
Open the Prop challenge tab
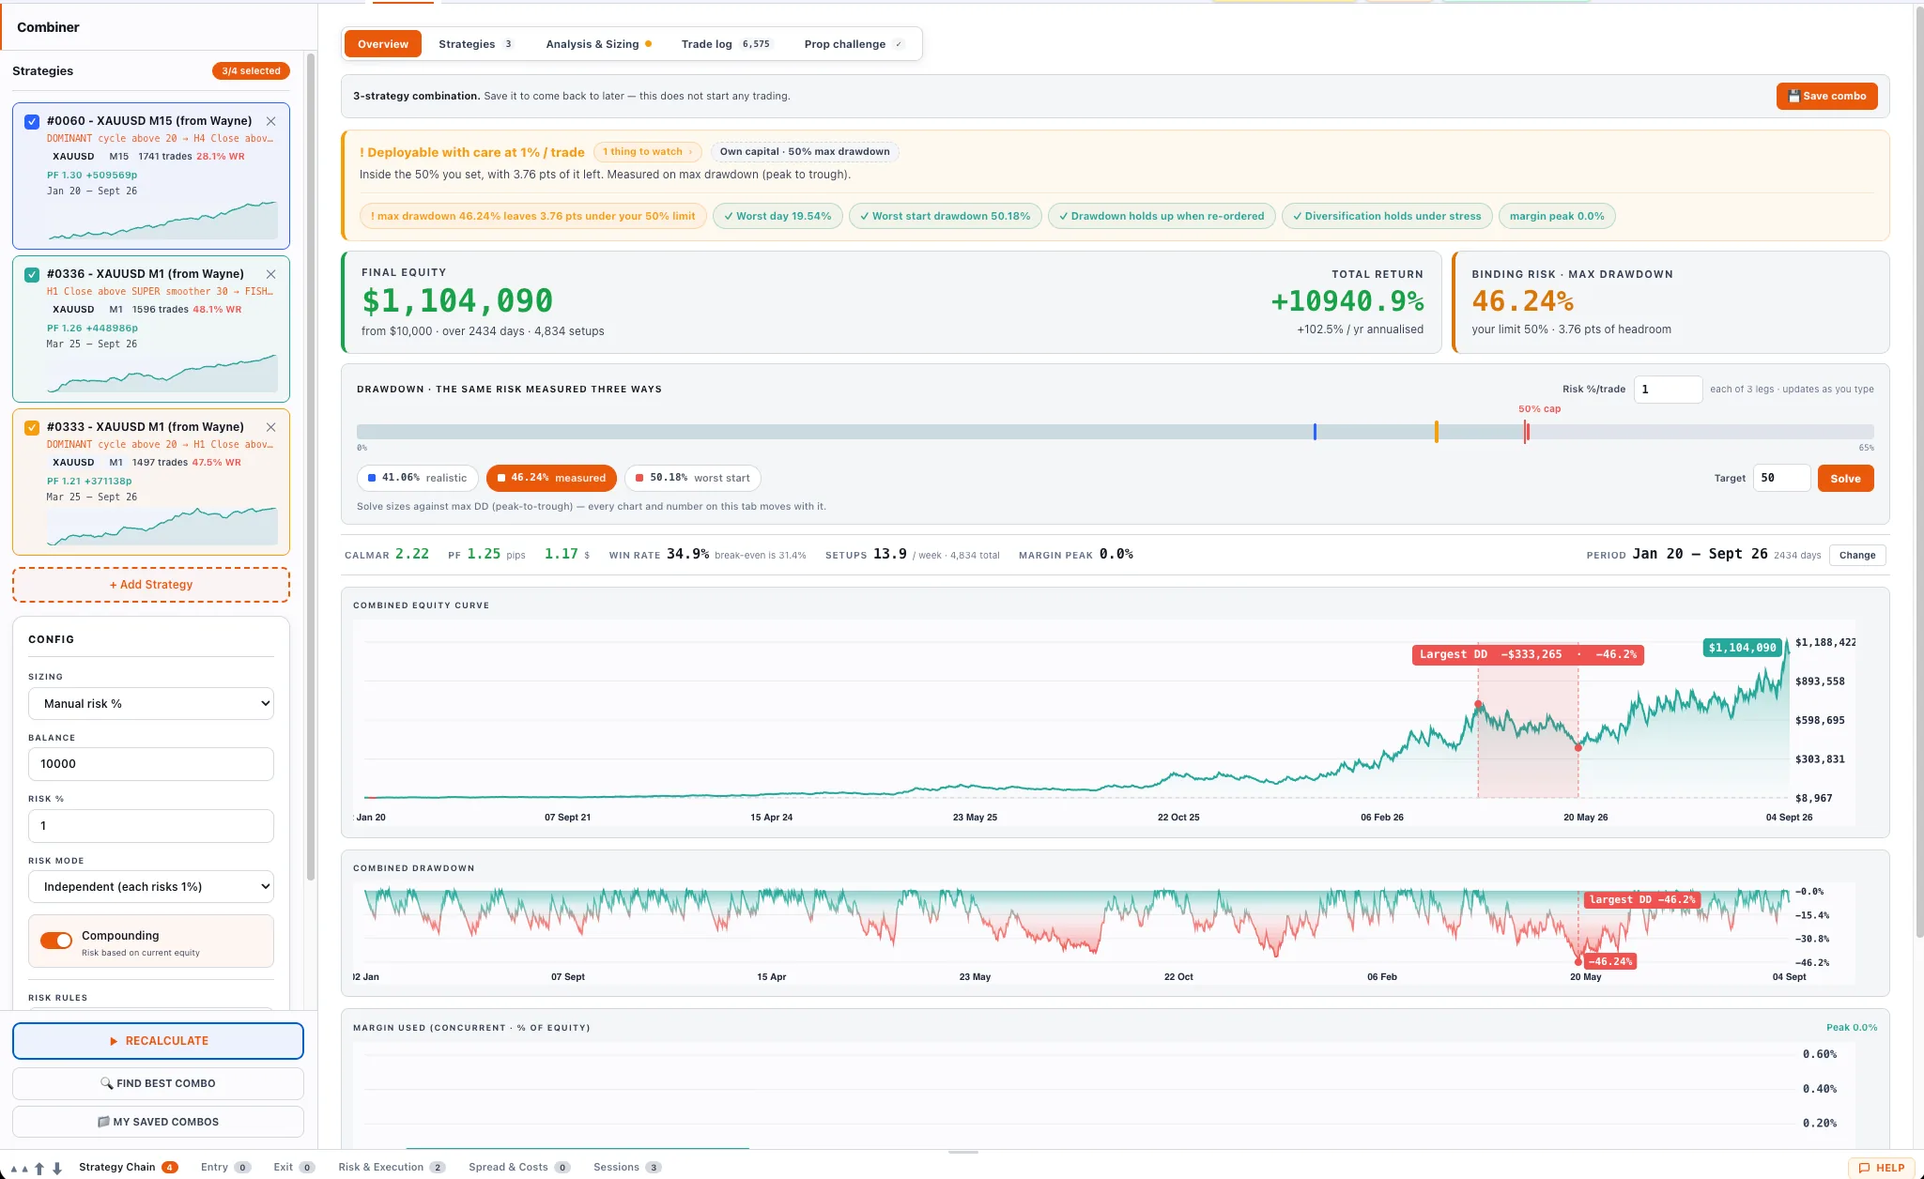[x=854, y=44]
